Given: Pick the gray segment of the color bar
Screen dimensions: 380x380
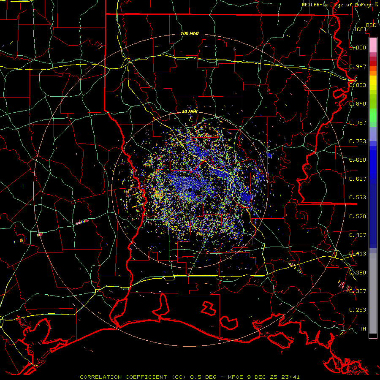Looking at the screenshot, I should click(373, 293).
